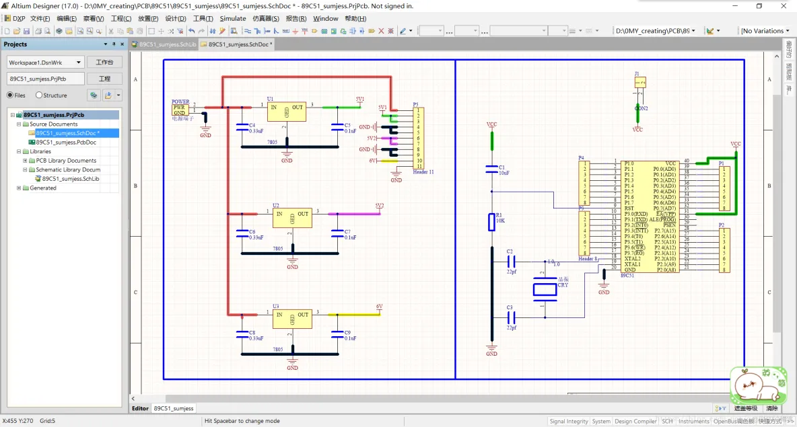Image resolution: width=797 pixels, height=427 pixels.
Task: Click the System panel button
Action: [601, 422]
